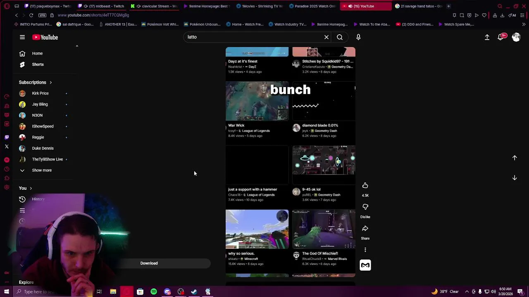The image size is (529, 297).
Task: Open Twitch icon in Opera sidebar
Action: point(7,137)
